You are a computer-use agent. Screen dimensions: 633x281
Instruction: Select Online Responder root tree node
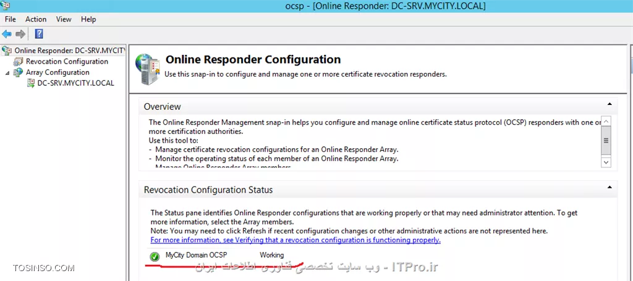(70, 51)
